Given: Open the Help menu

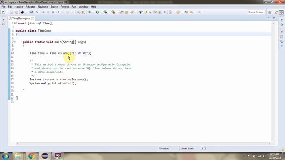Looking at the screenshot, I should tap(94, 7).
